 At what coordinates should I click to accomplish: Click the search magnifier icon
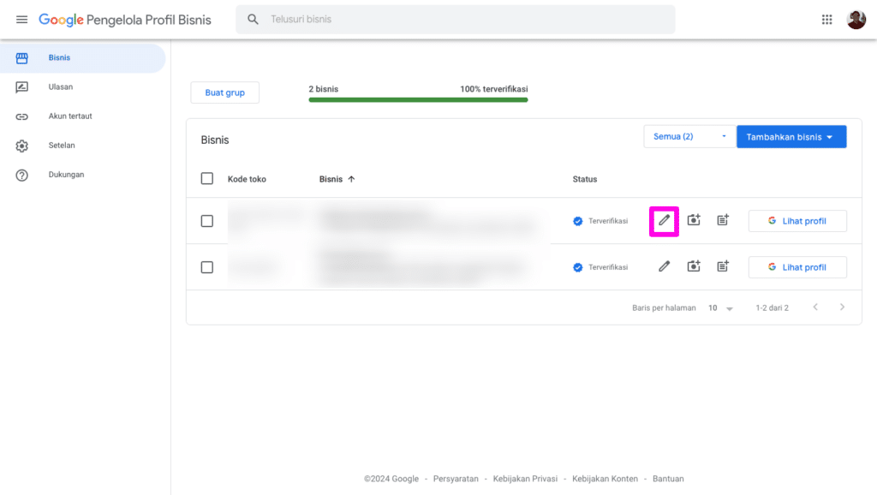click(253, 20)
